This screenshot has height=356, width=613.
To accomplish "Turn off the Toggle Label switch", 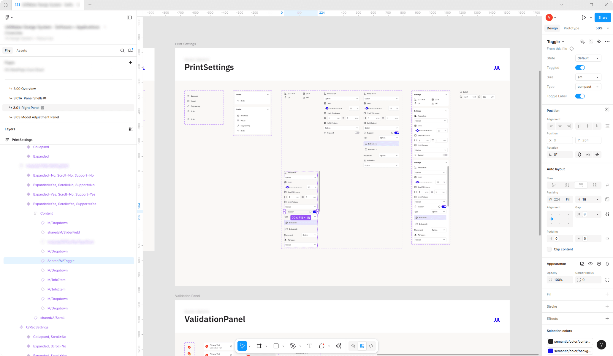I will point(580,96).
